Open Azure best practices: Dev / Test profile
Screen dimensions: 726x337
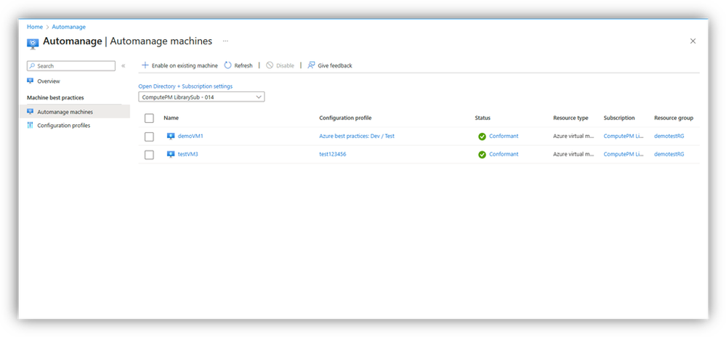click(357, 136)
